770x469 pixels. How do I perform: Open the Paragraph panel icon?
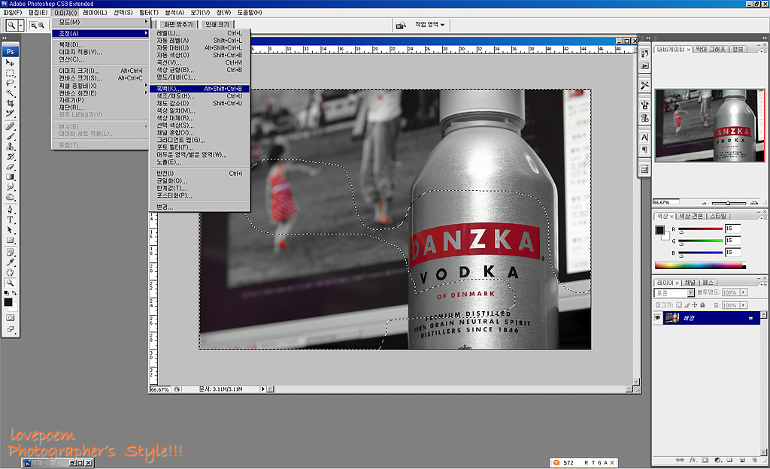pos(644,150)
